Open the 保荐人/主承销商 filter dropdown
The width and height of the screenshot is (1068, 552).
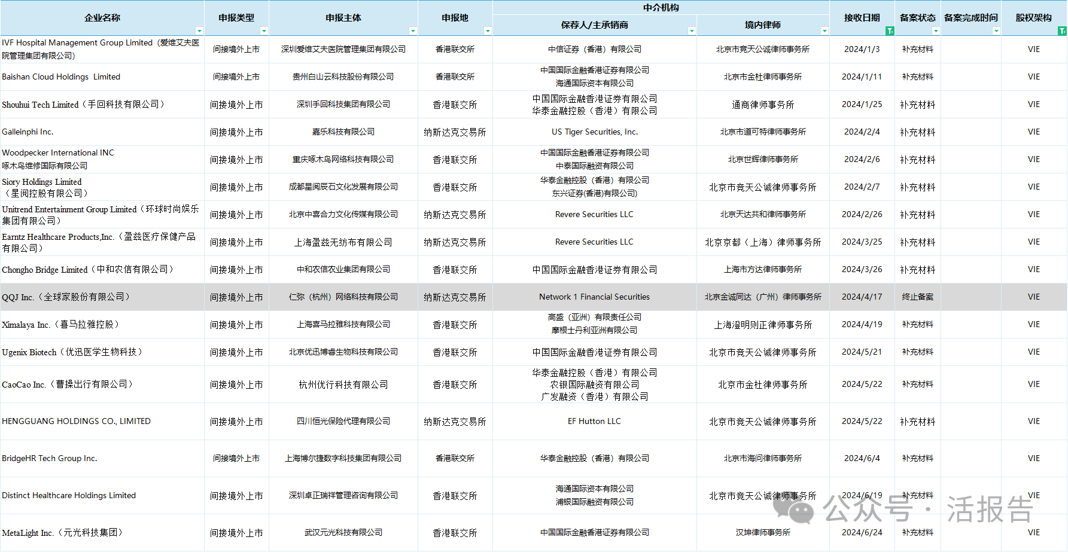[692, 31]
